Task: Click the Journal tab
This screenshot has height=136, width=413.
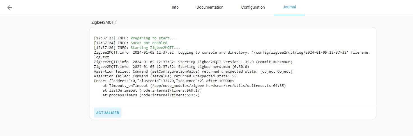Action: tap(289, 7)
